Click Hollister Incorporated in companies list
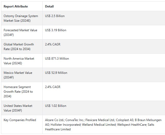165x135 pixels. click(x=66, y=125)
